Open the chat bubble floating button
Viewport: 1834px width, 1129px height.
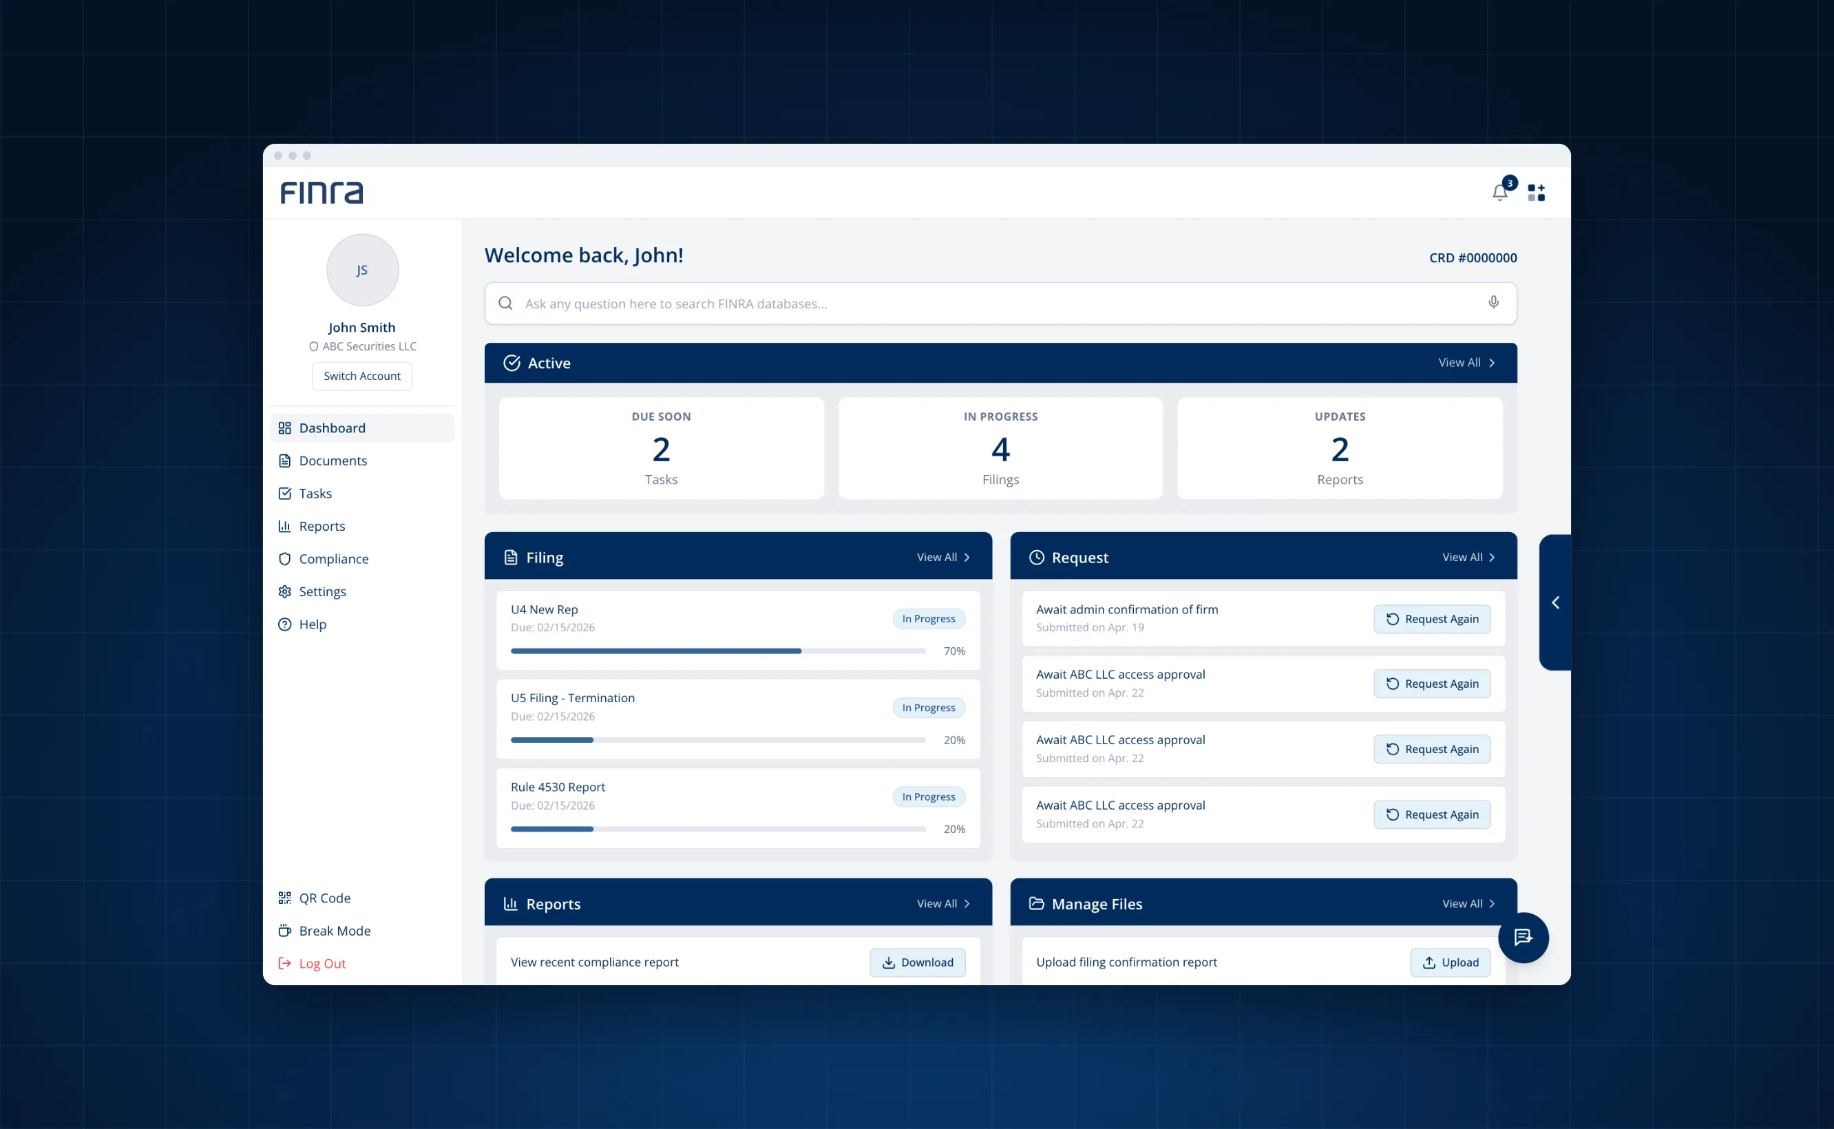1524,937
